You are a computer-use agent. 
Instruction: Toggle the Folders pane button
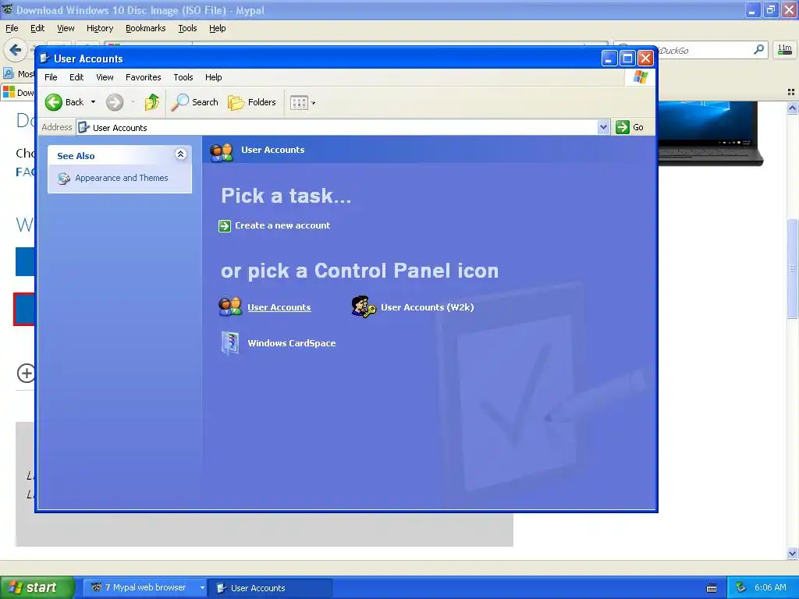point(252,102)
